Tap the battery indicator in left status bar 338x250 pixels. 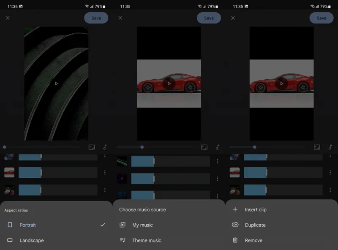tap(104, 6)
